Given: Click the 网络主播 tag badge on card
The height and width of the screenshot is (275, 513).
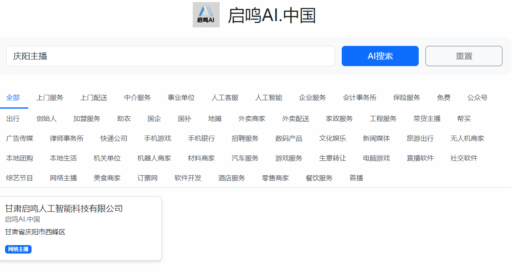Looking at the screenshot, I should point(18,249).
